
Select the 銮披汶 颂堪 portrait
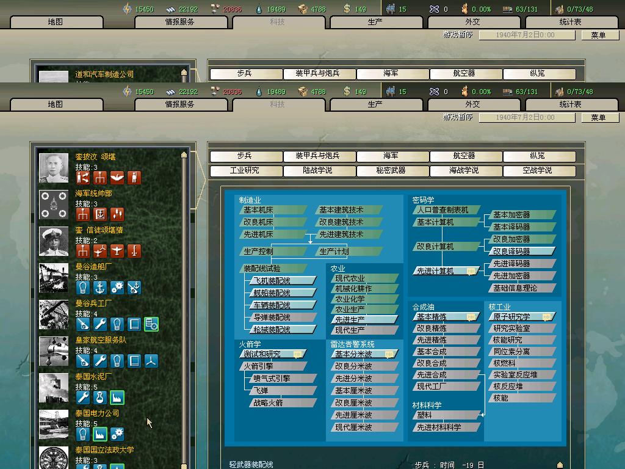click(54, 169)
